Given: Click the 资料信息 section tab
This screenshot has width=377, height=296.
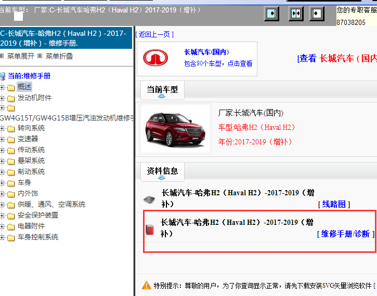Looking at the screenshot, I should (x=162, y=172).
